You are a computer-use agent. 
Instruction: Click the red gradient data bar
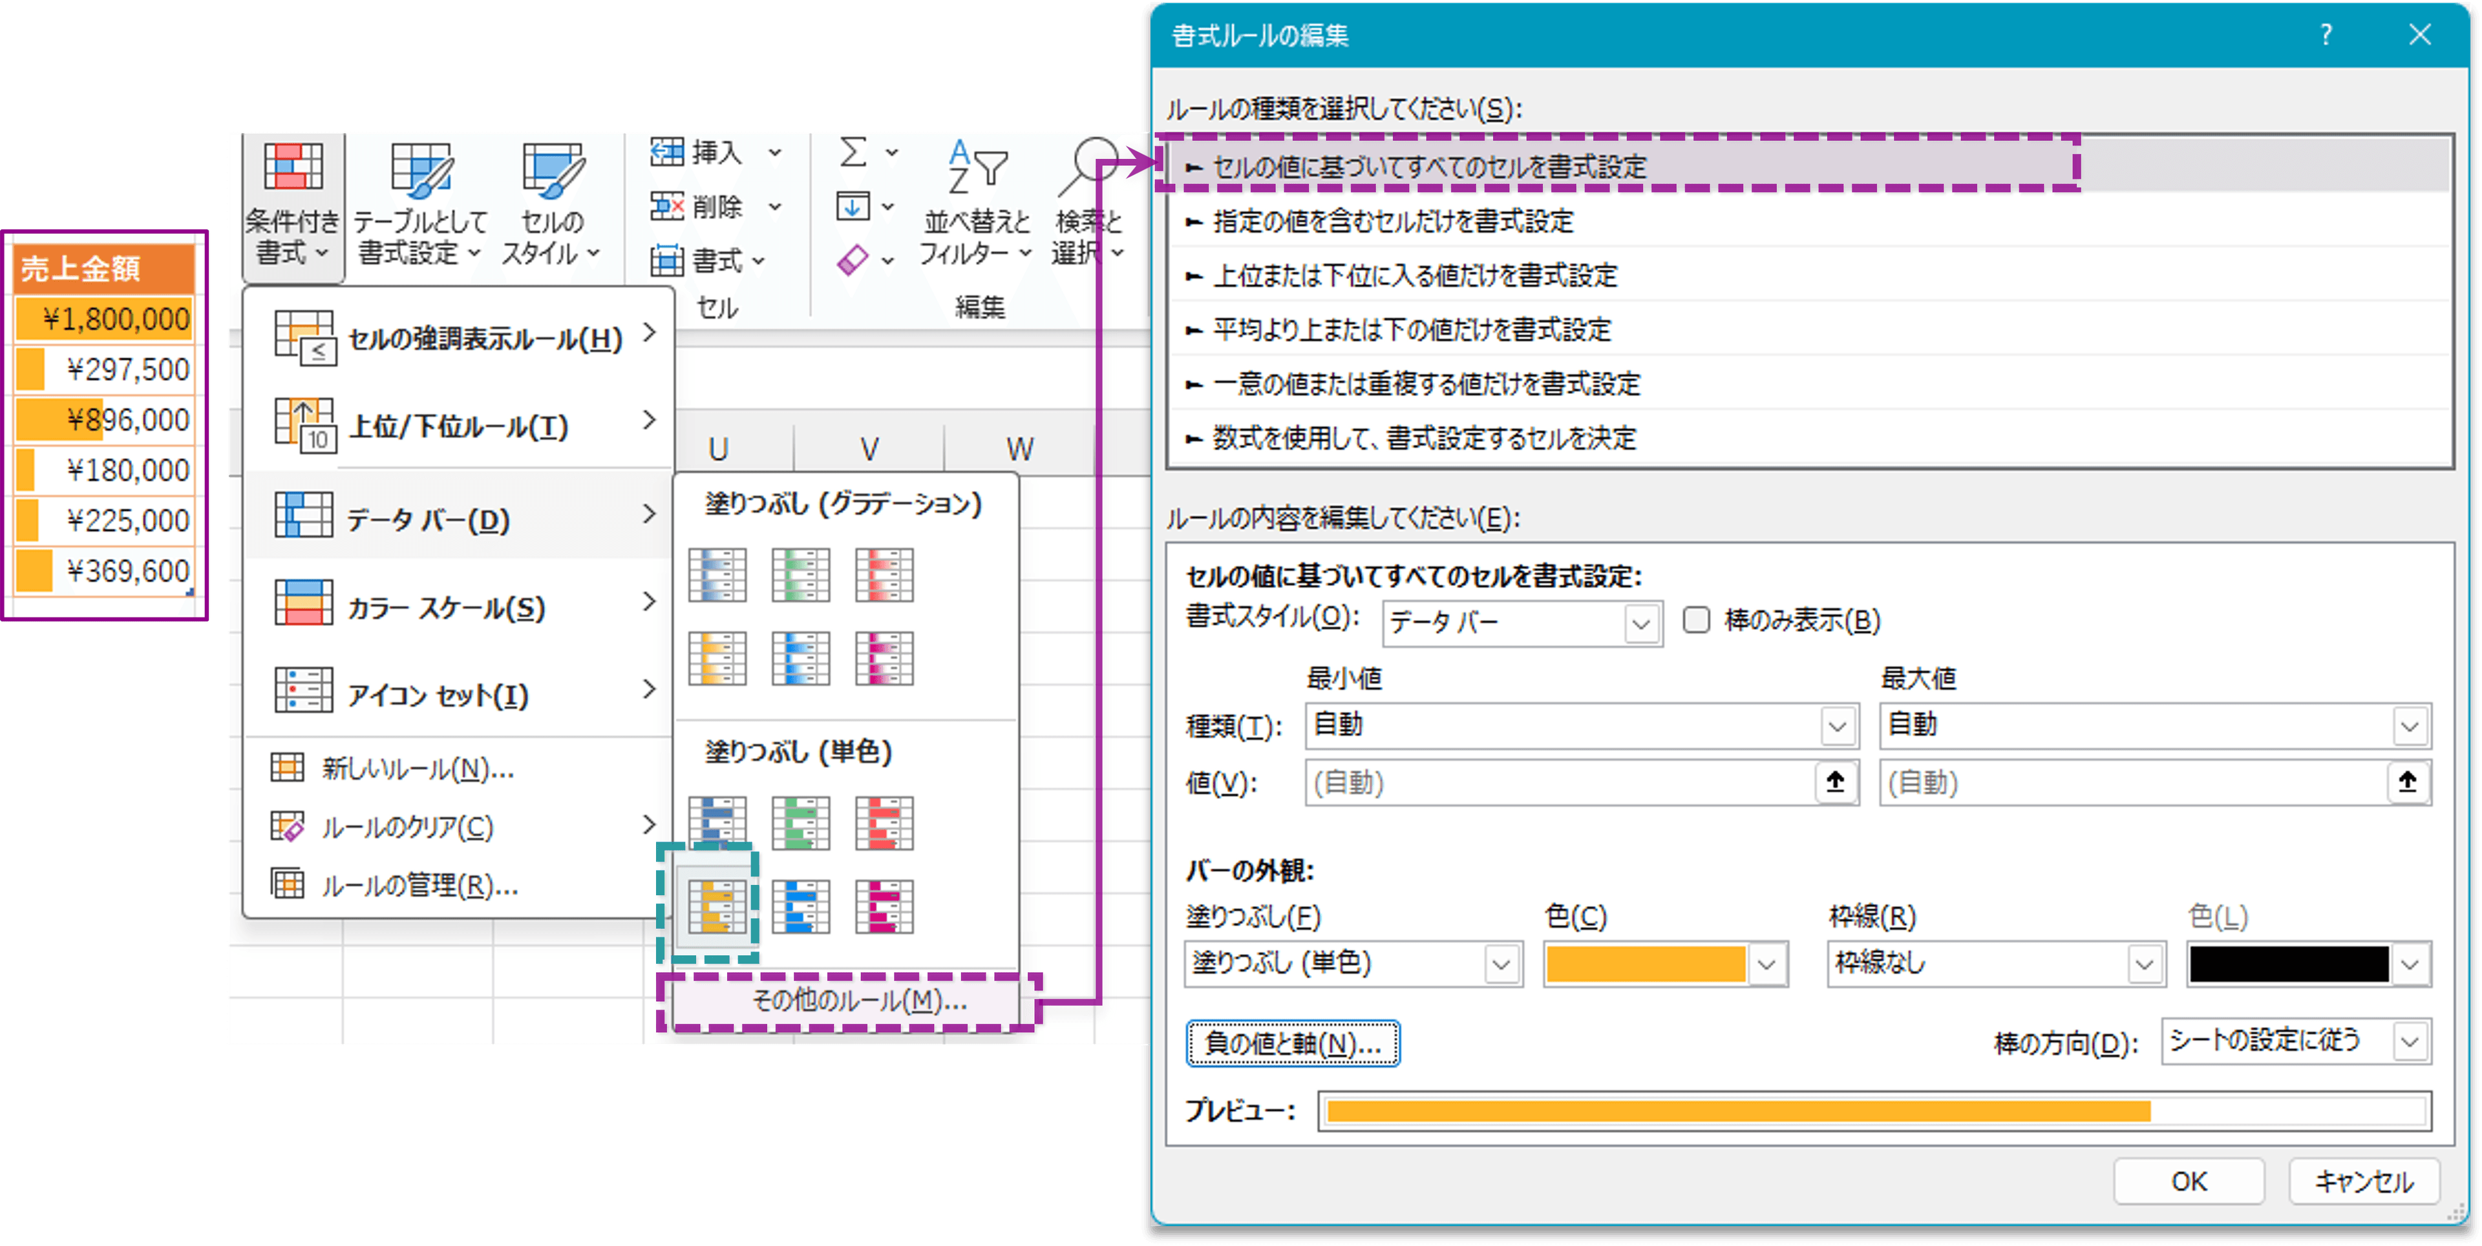[884, 575]
